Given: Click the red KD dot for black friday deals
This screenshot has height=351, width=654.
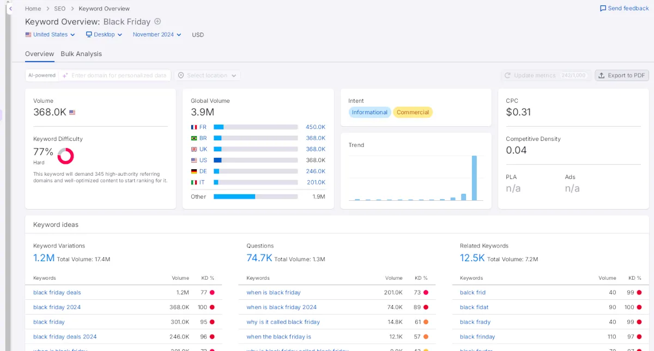Looking at the screenshot, I should [212, 292].
